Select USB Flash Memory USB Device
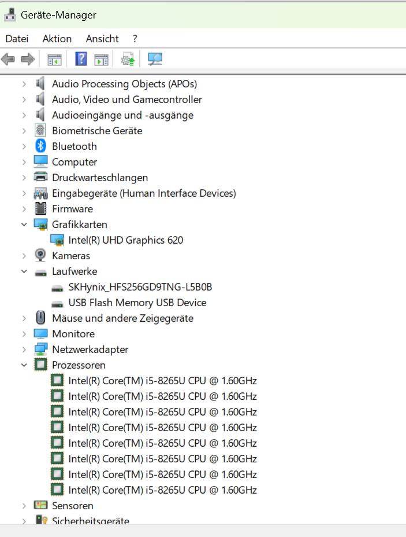The image size is (406, 537). (137, 303)
